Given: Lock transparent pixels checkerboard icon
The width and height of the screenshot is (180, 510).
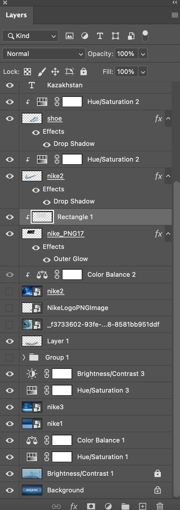Looking at the screenshot, I should point(27,72).
